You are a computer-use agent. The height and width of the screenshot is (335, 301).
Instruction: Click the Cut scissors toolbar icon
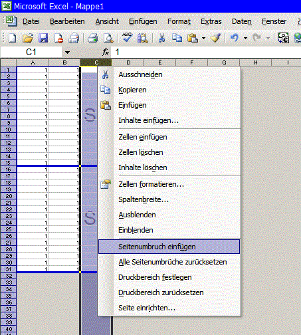pos(161,38)
